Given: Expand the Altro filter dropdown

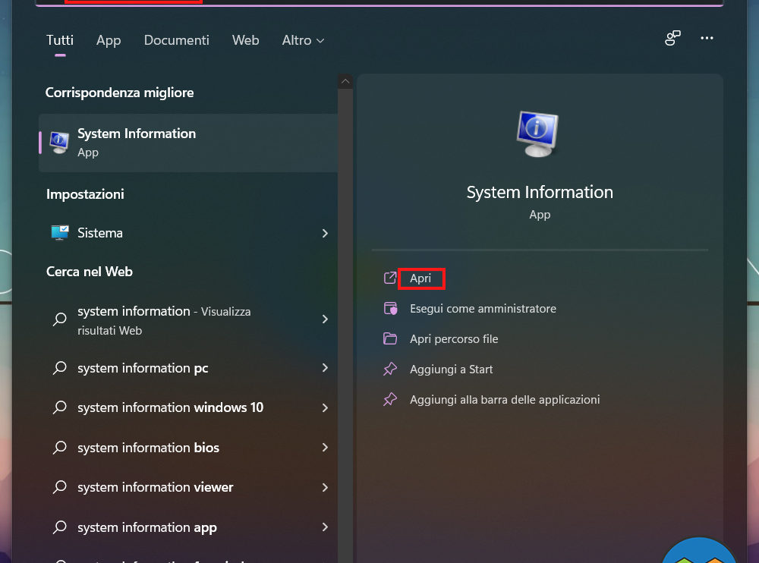Looking at the screenshot, I should click(303, 40).
